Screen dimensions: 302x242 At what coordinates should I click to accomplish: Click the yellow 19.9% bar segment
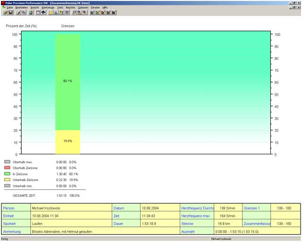[x=67, y=142]
